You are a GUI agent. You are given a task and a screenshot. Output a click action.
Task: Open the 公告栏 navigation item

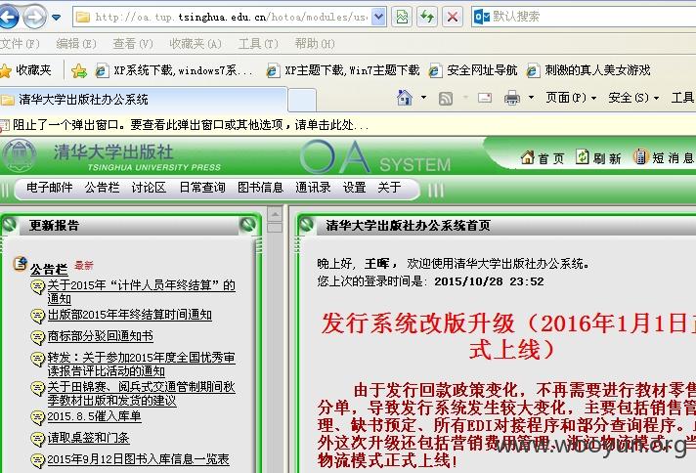pos(102,188)
